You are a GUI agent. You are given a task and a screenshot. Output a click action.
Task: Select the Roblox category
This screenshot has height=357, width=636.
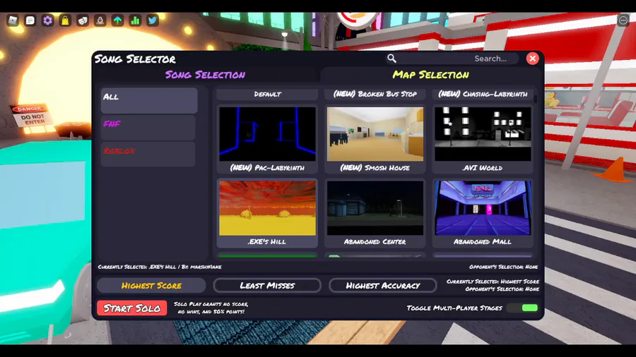148,154
